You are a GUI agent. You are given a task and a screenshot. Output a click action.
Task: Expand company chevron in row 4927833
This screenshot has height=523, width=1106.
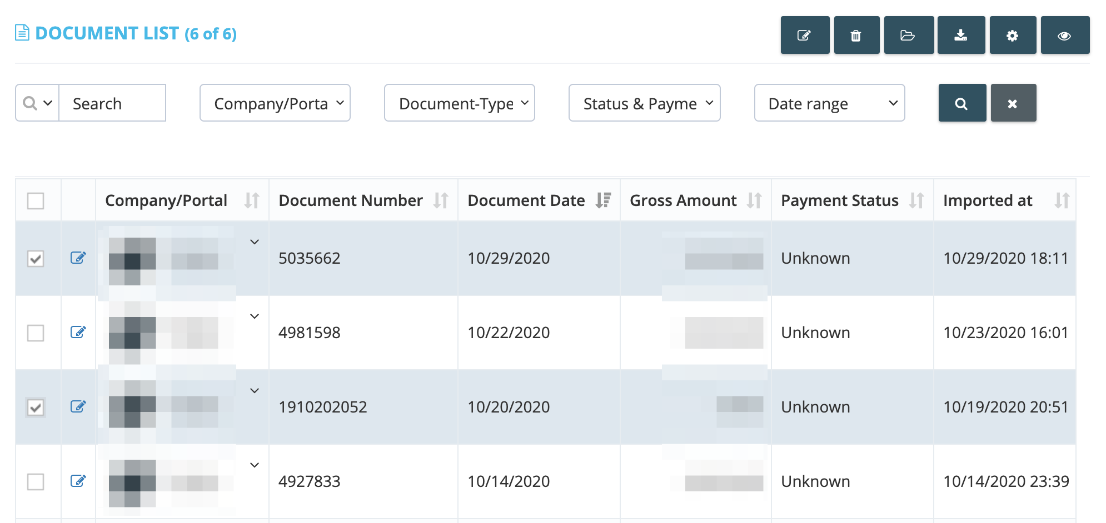click(x=255, y=465)
